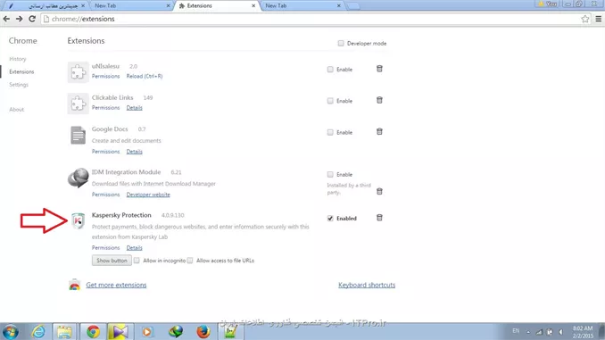605x340 pixels.
Task: Click the Show button for Kaspersky
Action: pyautogui.click(x=112, y=261)
